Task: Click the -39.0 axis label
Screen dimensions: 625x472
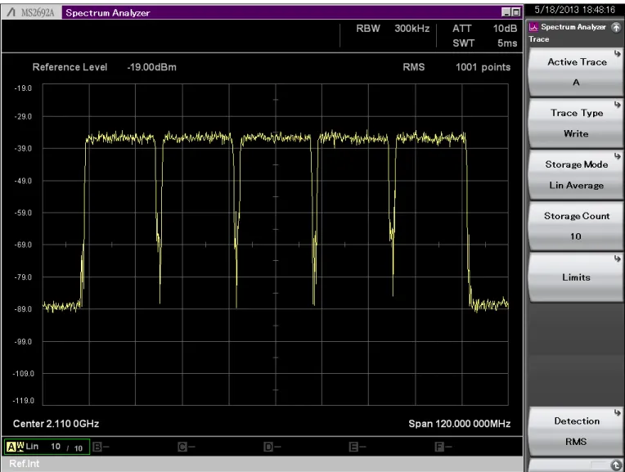Action: coord(23,148)
